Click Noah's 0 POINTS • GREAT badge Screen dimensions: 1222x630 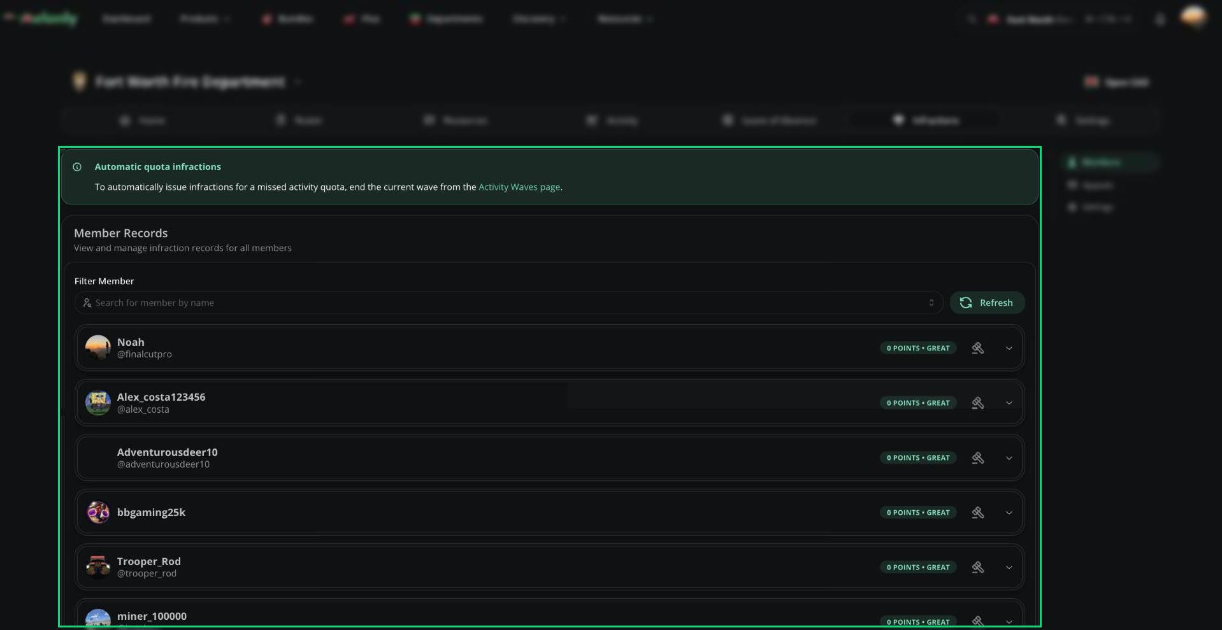(x=918, y=348)
